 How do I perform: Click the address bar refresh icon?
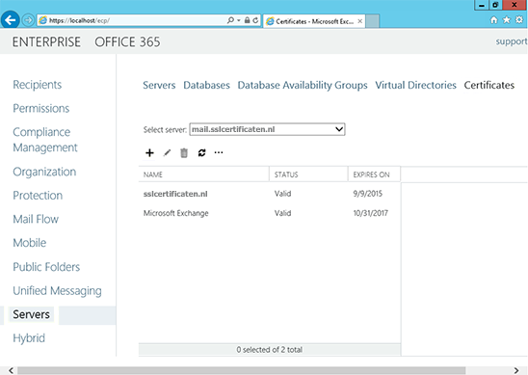click(255, 20)
